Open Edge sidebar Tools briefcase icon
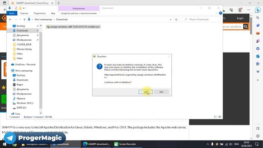 [258, 33]
